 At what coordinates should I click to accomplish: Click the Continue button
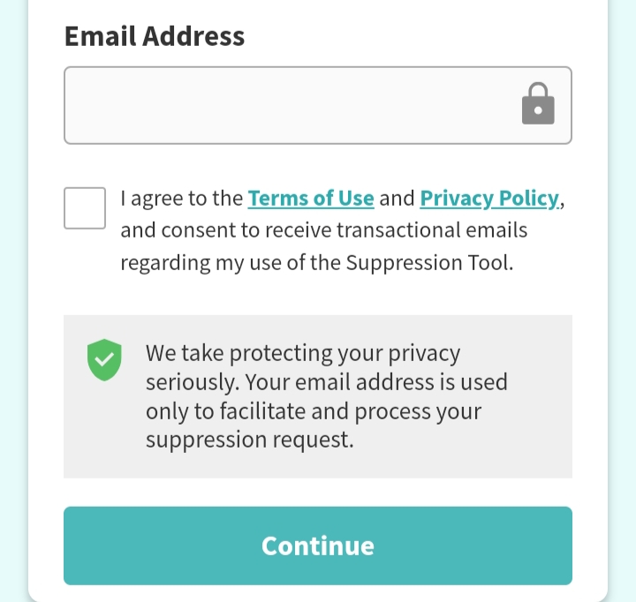(x=318, y=546)
